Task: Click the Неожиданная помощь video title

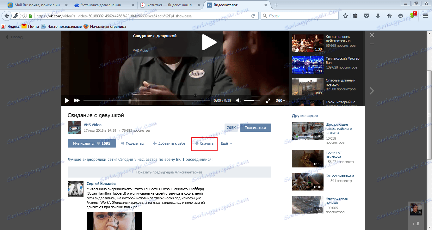Action: click(337, 201)
